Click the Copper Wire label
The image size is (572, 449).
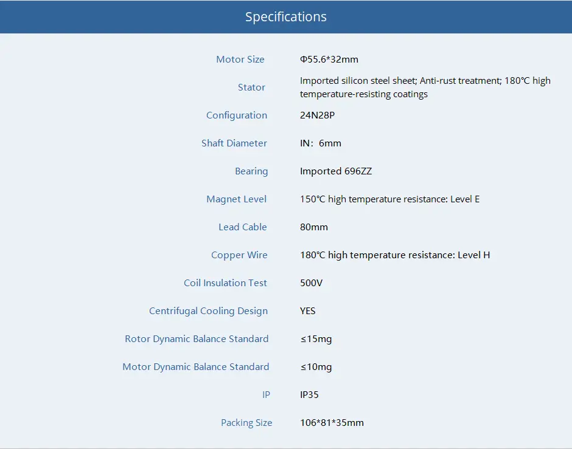239,255
